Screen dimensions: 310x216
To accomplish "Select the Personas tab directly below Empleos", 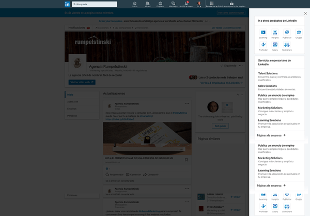I will (x=82, y=116).
